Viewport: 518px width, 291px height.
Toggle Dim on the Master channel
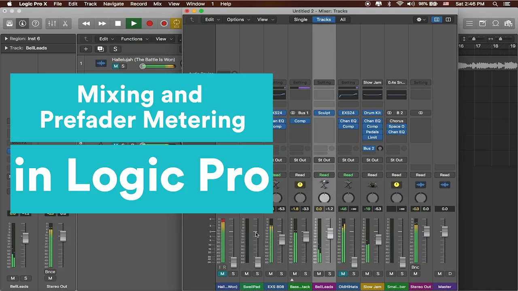point(450,274)
